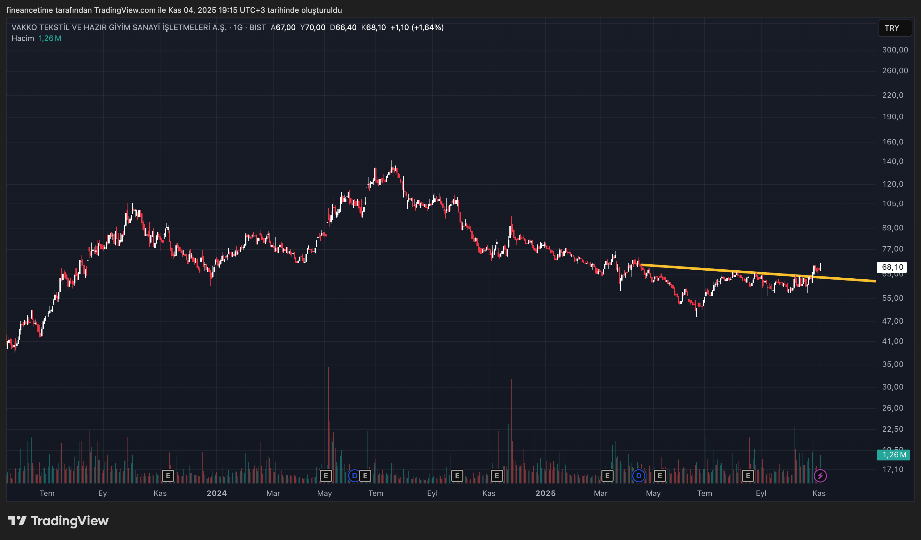This screenshot has height=540, width=921.
Task: Click the 2025 dividend D marker near May
Action: coord(639,476)
